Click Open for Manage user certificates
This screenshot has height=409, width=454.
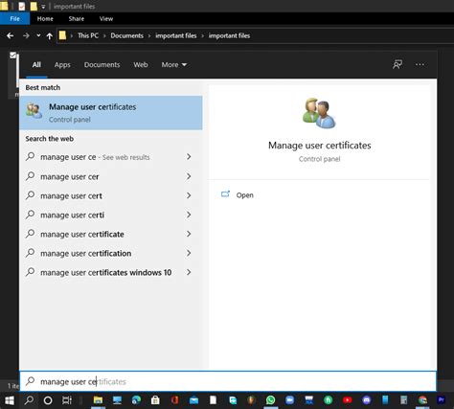click(x=244, y=195)
